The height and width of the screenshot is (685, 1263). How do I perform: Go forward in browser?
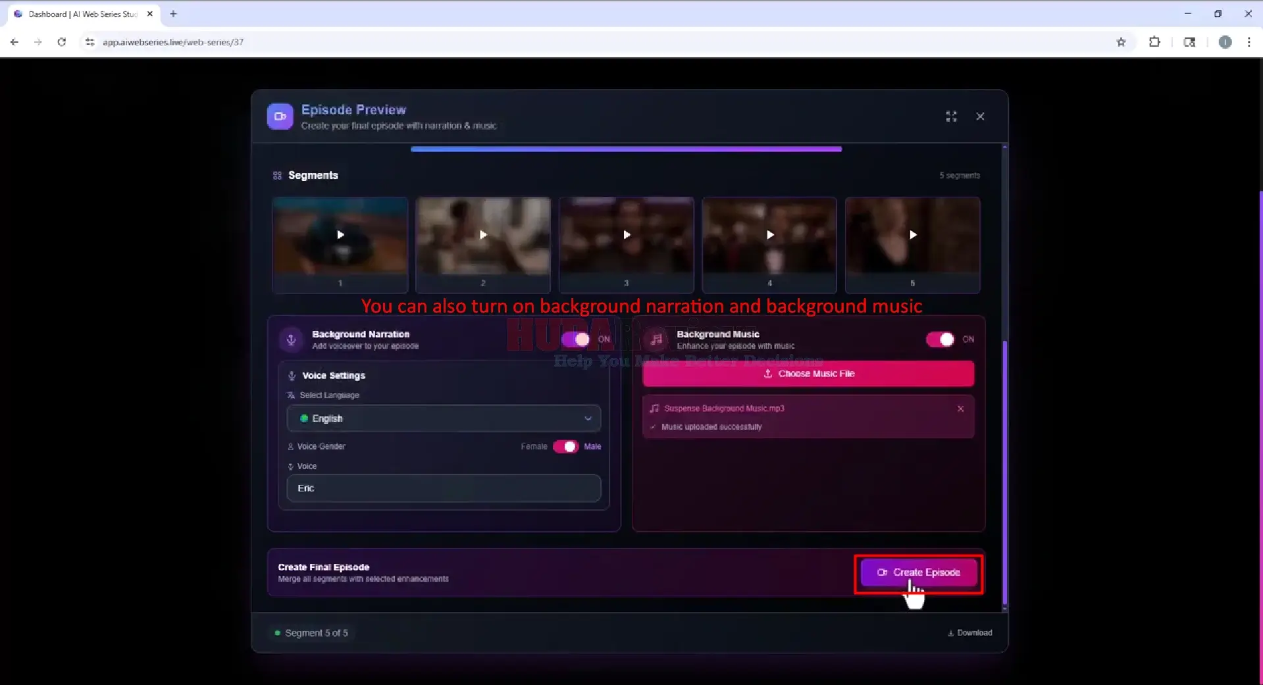(38, 42)
